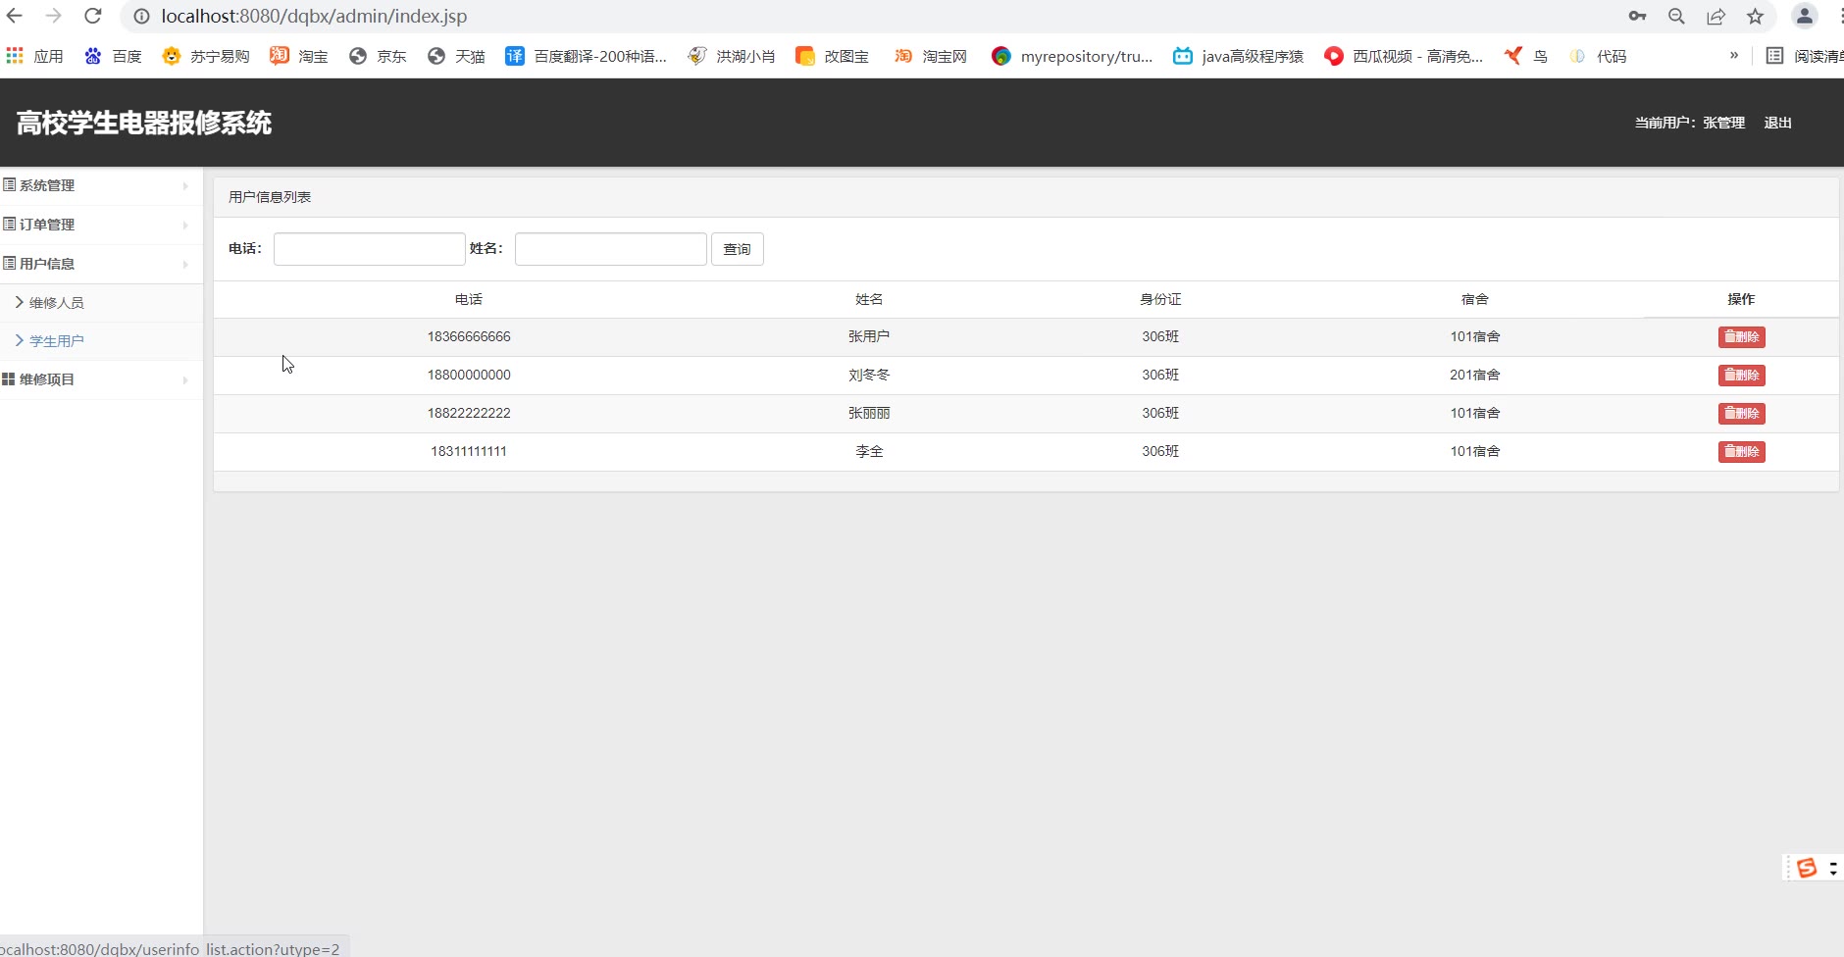Open the java高级程序猿 bookmark

click(1239, 56)
